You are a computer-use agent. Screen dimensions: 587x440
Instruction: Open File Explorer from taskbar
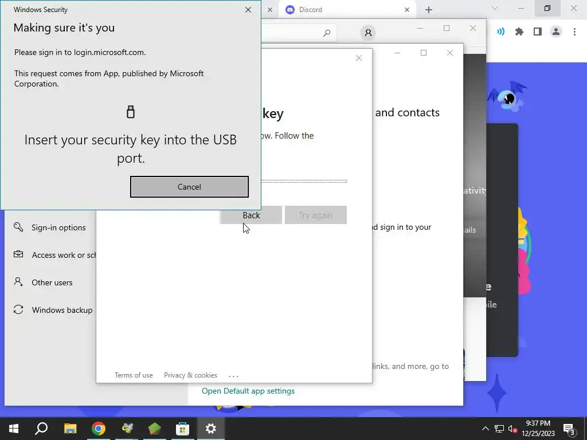pyautogui.click(x=70, y=429)
